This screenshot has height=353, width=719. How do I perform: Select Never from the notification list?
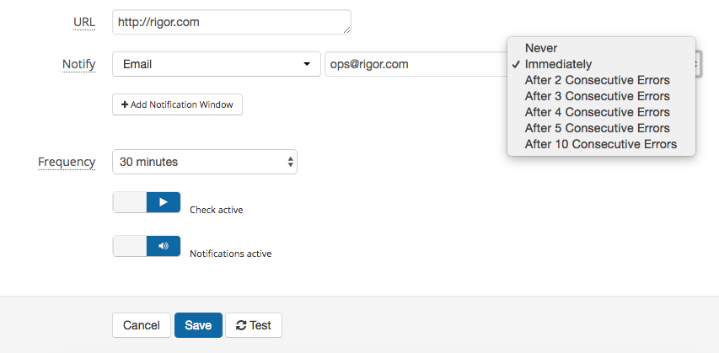[x=601, y=48]
